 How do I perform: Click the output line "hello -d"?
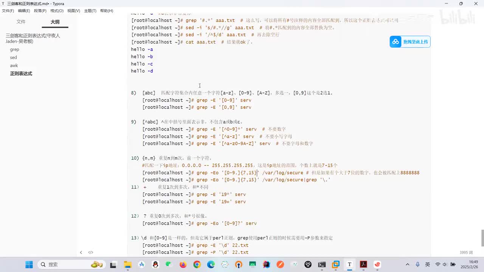142,71
